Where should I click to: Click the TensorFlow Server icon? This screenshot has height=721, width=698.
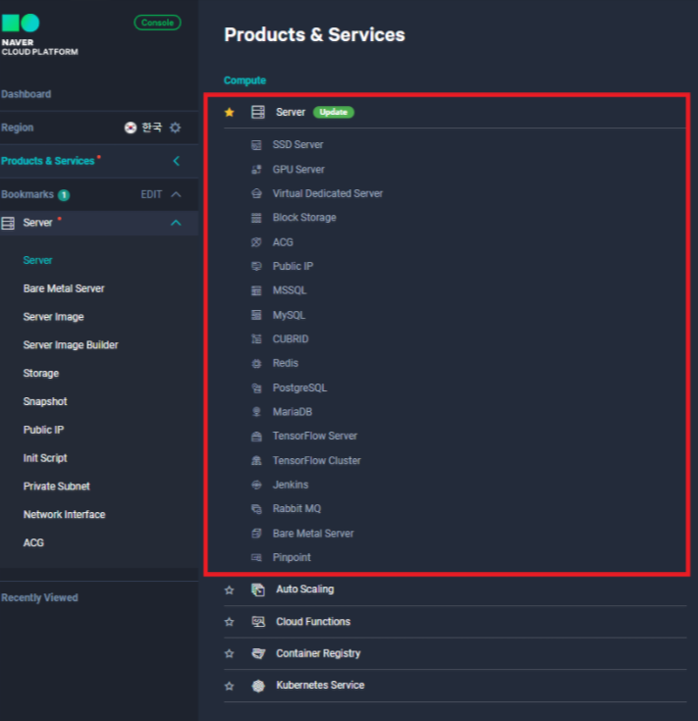[x=256, y=437]
